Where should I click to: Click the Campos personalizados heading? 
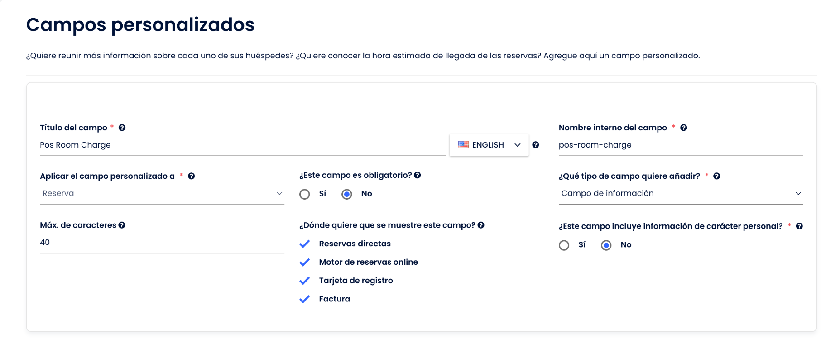(x=140, y=24)
